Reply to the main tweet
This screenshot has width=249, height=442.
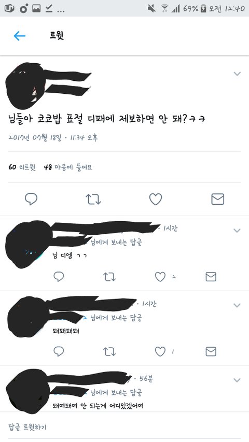click(31, 199)
